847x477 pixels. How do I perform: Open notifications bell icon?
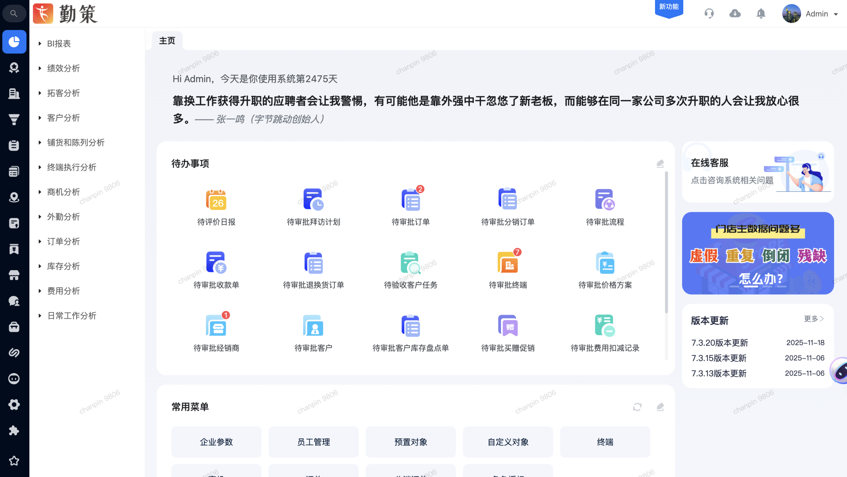(761, 14)
